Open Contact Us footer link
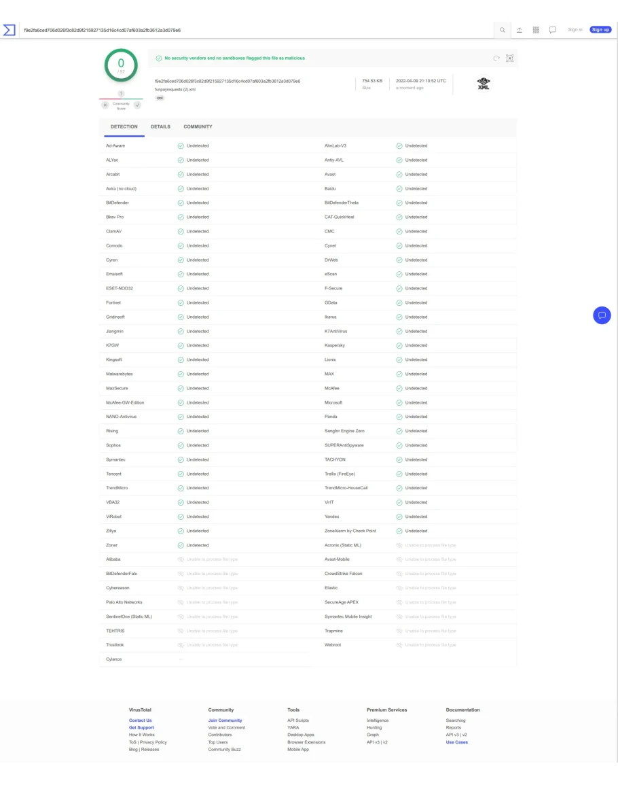This screenshot has height=785, width=618. coord(141,720)
